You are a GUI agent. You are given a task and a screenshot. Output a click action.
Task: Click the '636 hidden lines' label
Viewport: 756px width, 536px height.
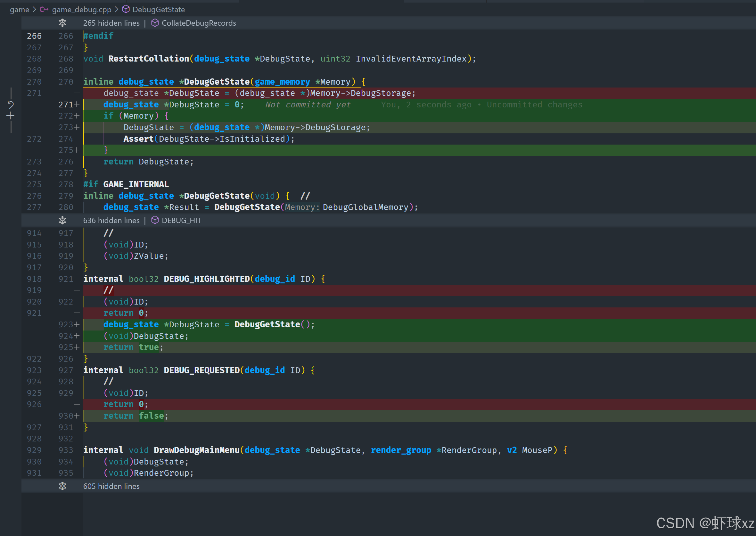click(x=111, y=221)
